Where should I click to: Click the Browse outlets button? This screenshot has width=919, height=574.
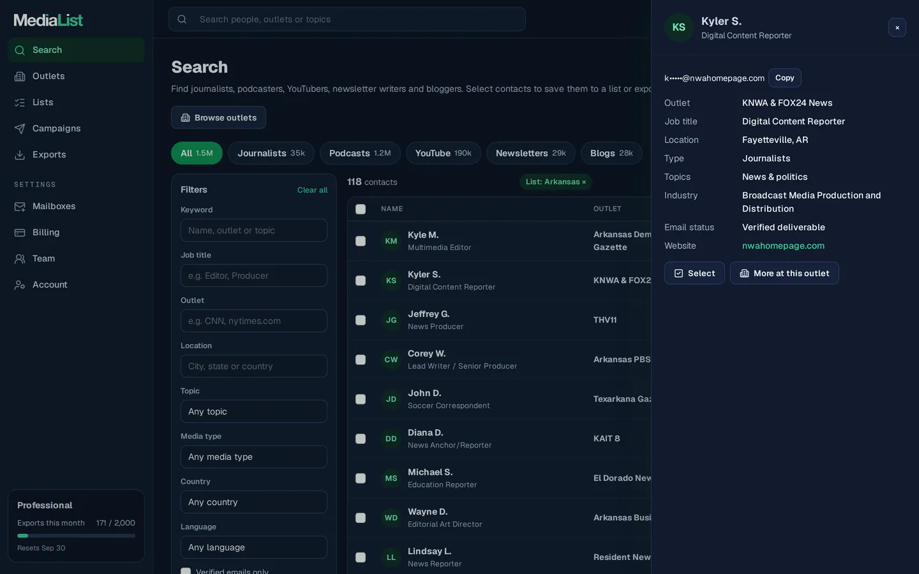click(x=218, y=117)
